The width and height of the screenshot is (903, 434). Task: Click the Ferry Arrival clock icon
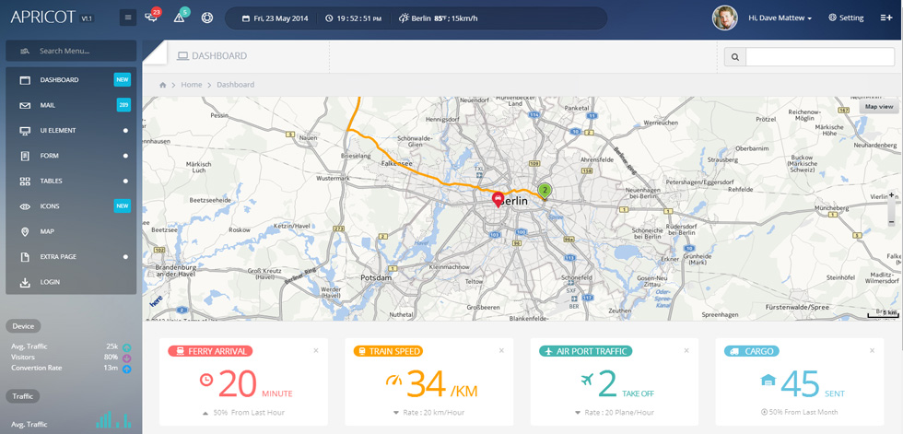(206, 380)
